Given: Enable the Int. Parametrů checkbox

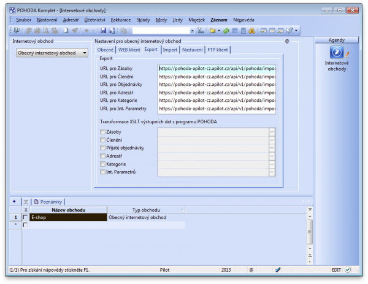Looking at the screenshot, I should tap(102, 172).
